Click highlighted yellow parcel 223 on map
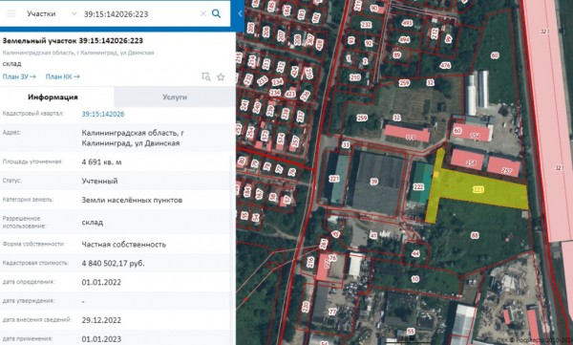The height and width of the screenshot is (345, 573). [x=478, y=189]
